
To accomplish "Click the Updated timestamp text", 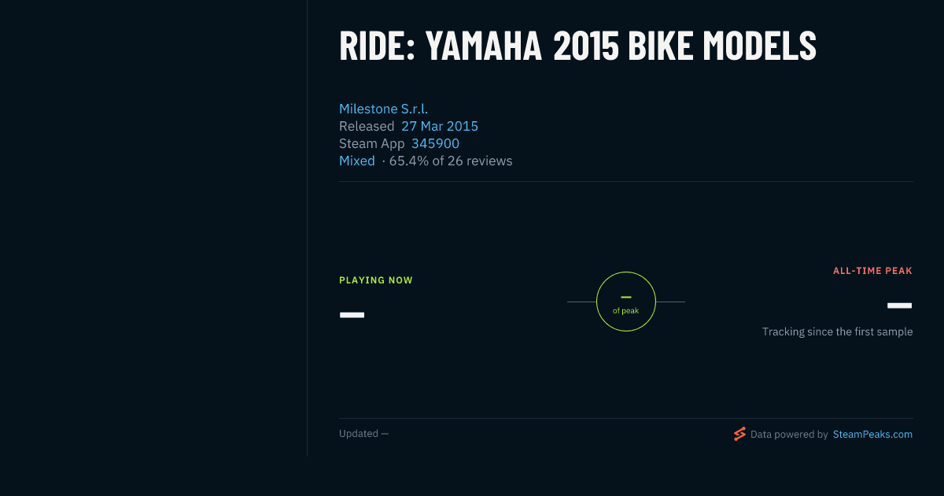I will (363, 434).
